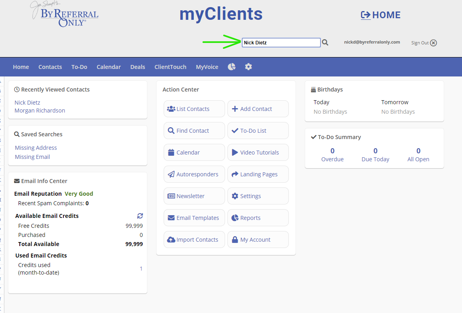Viewport: 462px width, 313px height.
Task: Open the MyVoice menu
Action: pos(207,67)
